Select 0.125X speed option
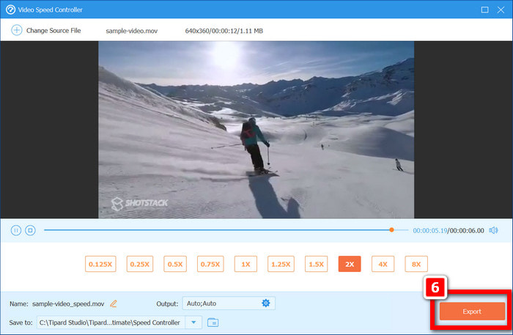This screenshot has height=335, width=513. (100, 264)
